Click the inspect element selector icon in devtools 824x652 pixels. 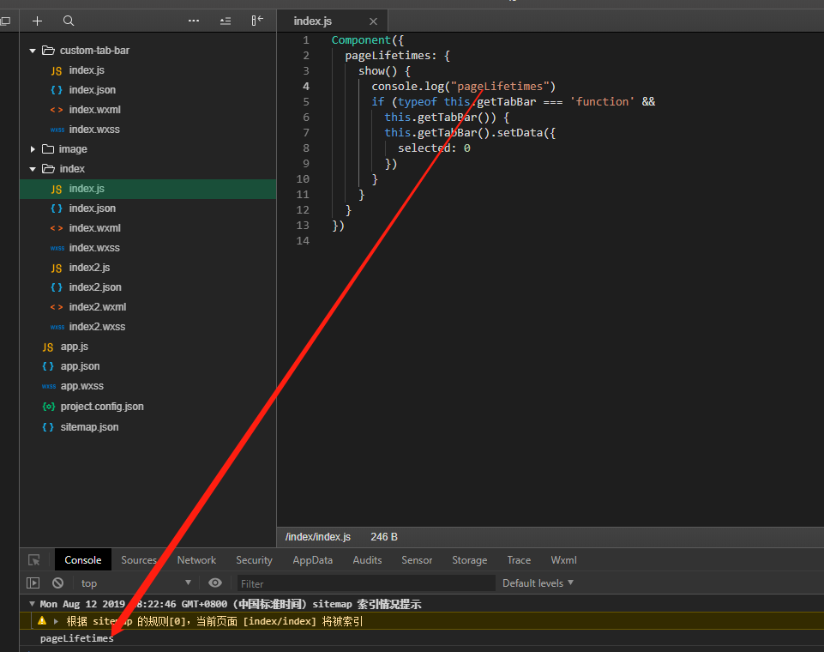[x=34, y=560]
